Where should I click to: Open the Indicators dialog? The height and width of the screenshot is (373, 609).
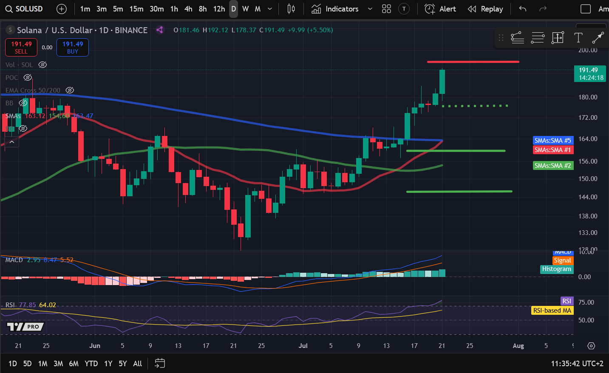coord(335,9)
